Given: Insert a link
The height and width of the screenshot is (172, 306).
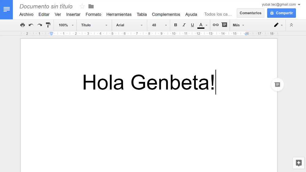Looking at the screenshot, I should click(x=216, y=25).
